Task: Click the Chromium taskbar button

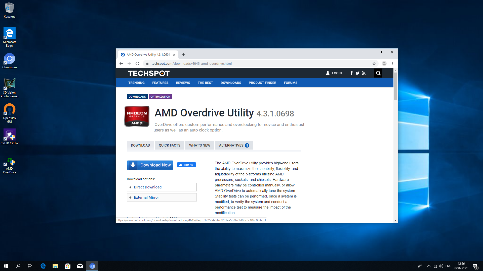Action: click(92, 266)
